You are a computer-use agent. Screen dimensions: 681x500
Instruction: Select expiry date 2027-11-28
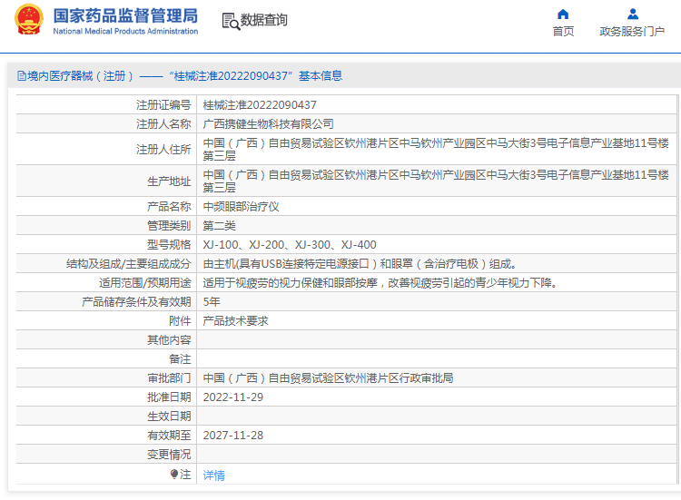click(232, 436)
